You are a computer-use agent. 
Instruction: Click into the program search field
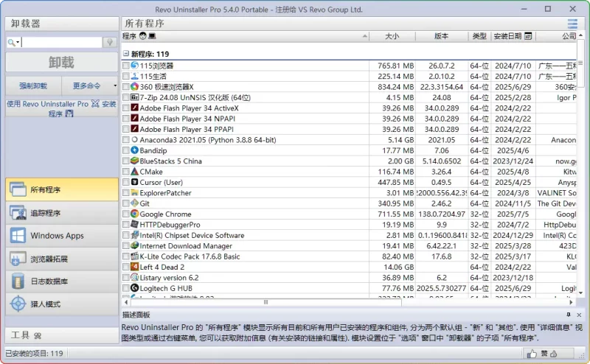tap(62, 43)
